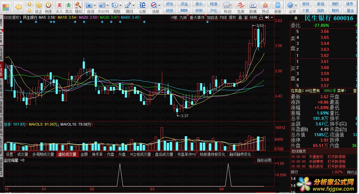Switch to the 多周期成交量 tab
The image size is (359, 194).
43,154
